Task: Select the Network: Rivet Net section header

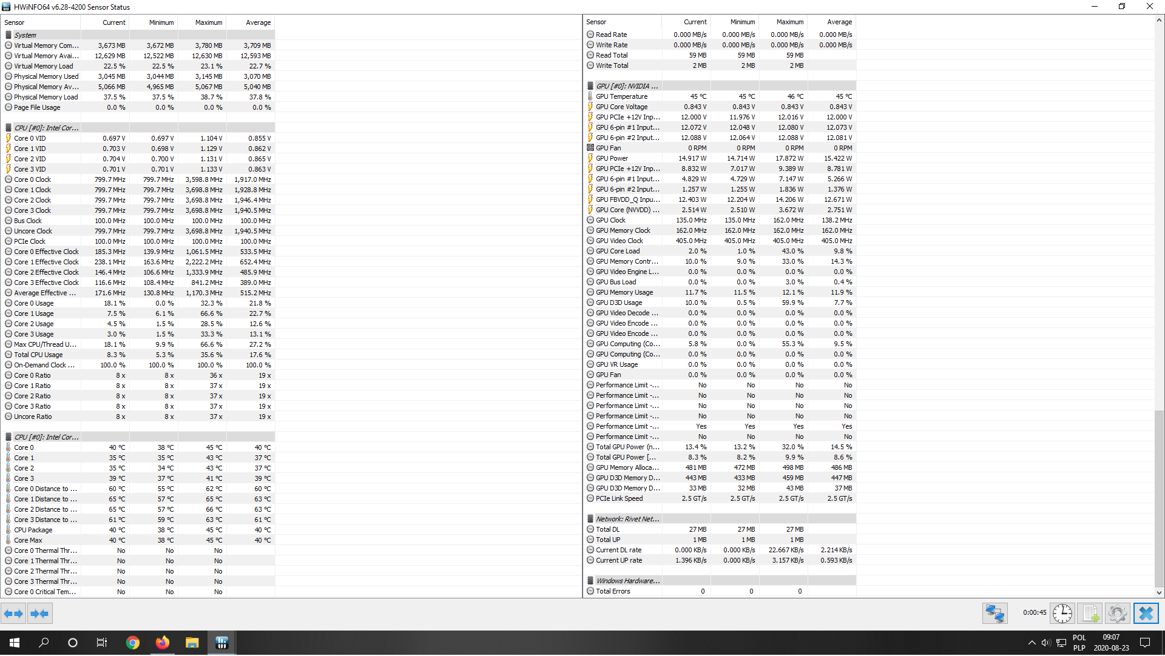Action: tap(720, 519)
